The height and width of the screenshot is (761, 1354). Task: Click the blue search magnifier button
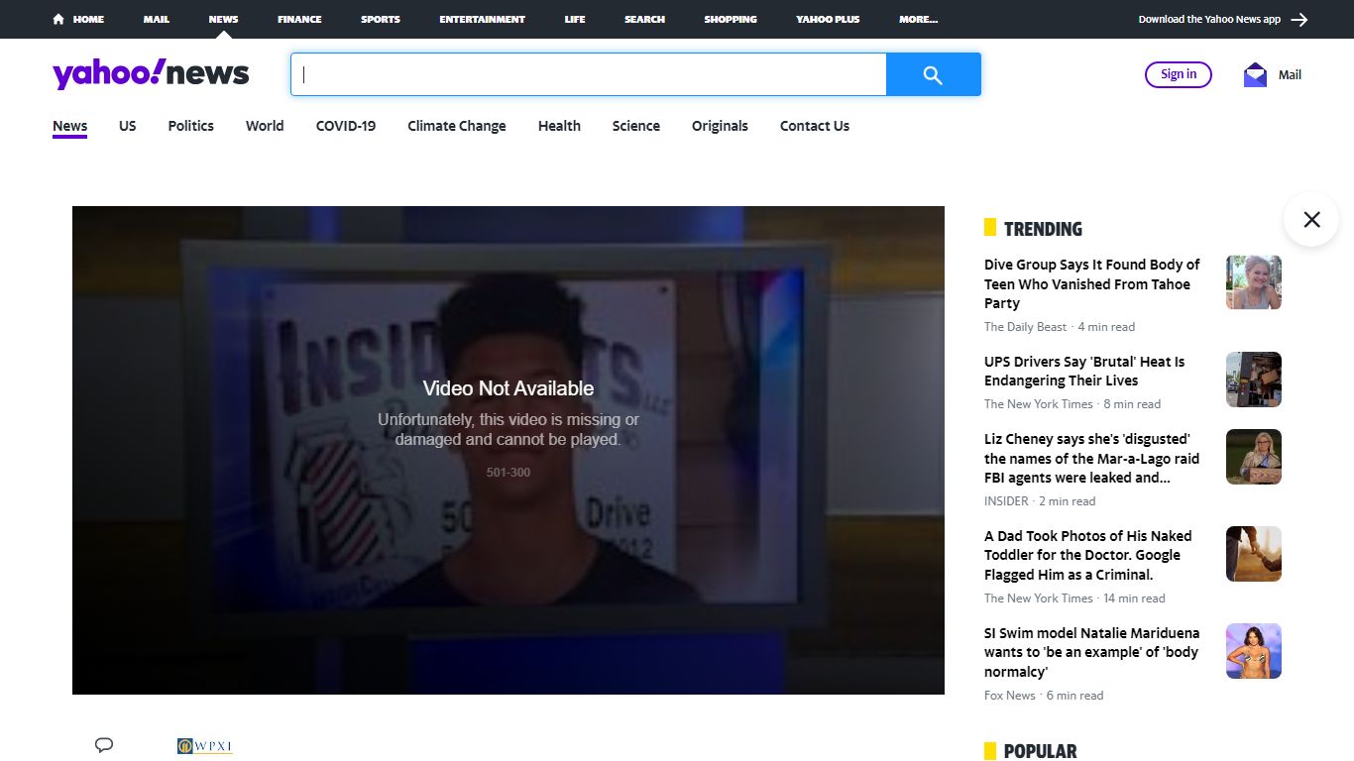(x=933, y=74)
